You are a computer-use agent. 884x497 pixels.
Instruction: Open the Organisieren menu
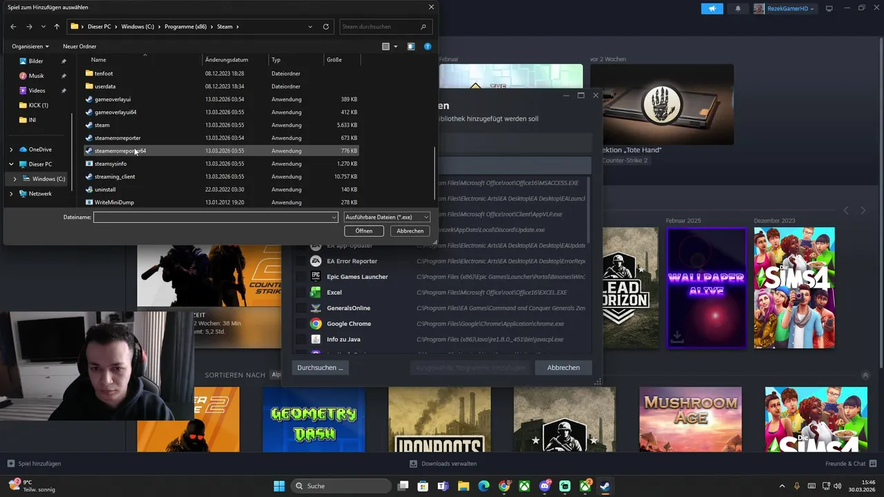click(x=30, y=46)
